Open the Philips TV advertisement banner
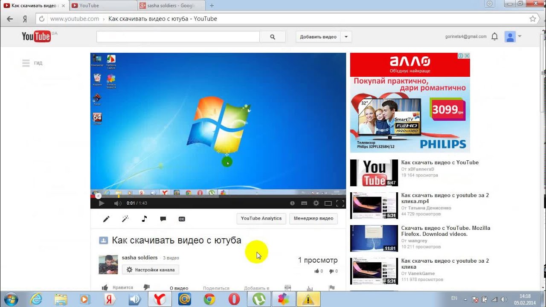 tap(410, 103)
